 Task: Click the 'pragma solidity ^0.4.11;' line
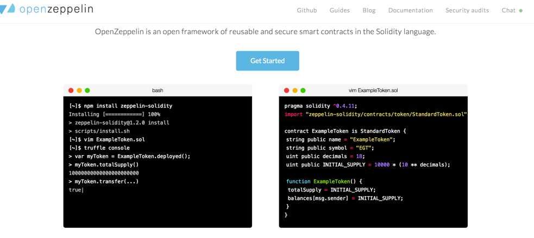pyautogui.click(x=321, y=106)
